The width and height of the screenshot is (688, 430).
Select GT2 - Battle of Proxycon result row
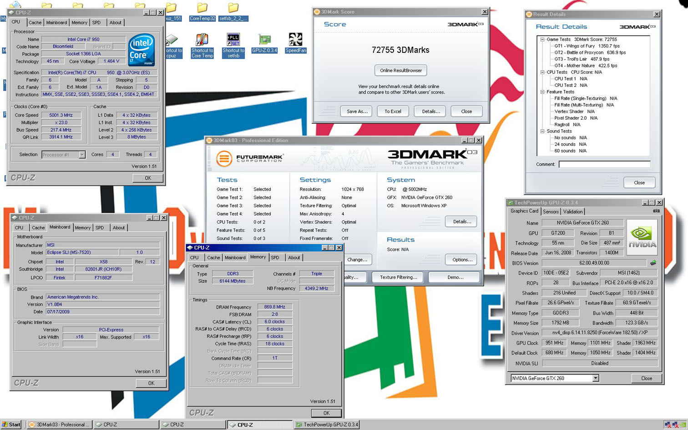click(x=590, y=53)
